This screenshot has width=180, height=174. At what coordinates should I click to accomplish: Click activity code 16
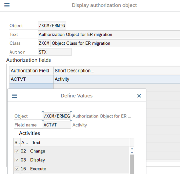pyautogui.click(x=23, y=169)
